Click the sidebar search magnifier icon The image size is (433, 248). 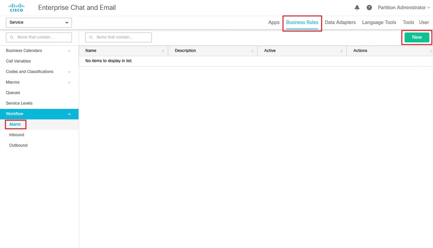12,38
